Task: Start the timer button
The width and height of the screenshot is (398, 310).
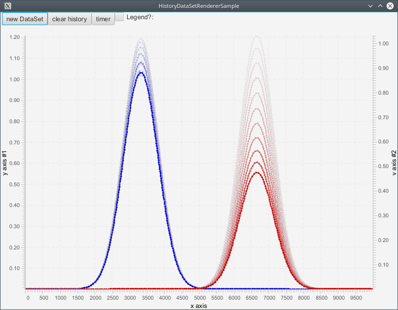Action: [103, 19]
